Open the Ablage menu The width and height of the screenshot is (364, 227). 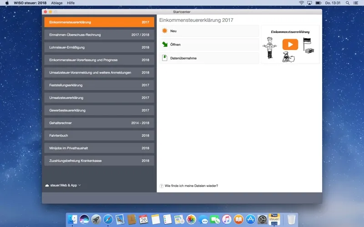point(57,3)
